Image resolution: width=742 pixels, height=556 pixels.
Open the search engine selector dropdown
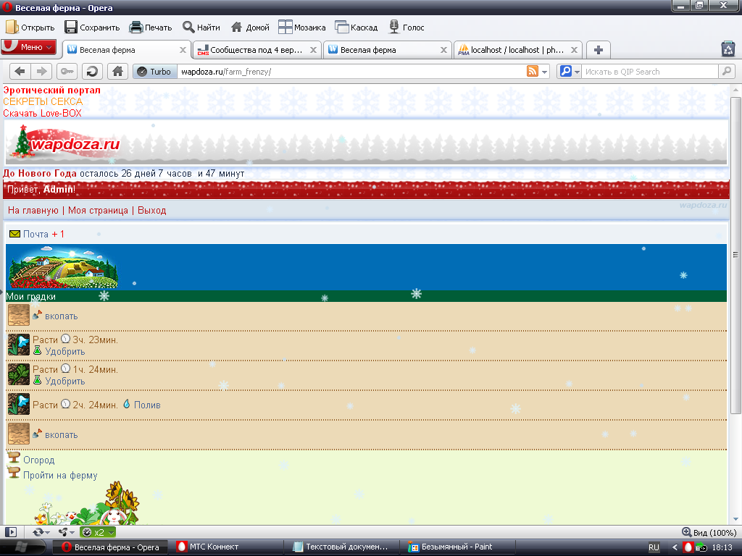[x=570, y=72]
